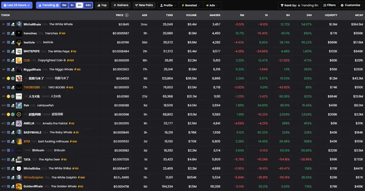Switch to the Top tab
The image size is (365, 191).
pos(102,5)
